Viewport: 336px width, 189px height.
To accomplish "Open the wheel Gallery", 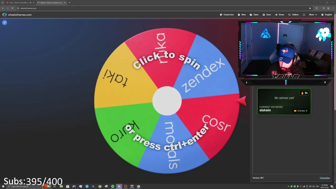I will (x=293, y=15).
